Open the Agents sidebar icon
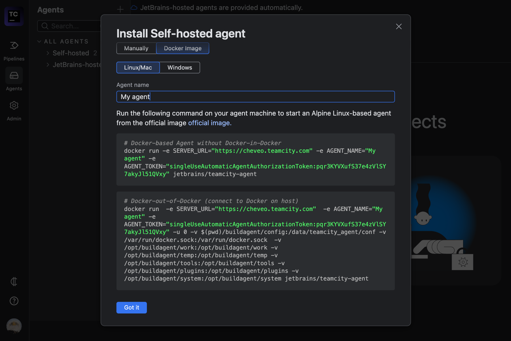511x341 pixels. (14, 76)
